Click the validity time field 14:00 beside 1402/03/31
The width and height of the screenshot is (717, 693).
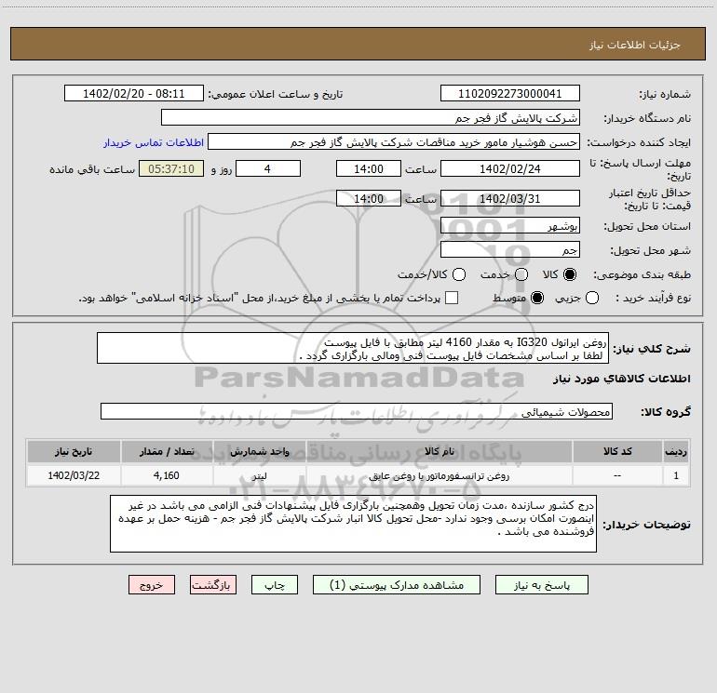coord(369,199)
